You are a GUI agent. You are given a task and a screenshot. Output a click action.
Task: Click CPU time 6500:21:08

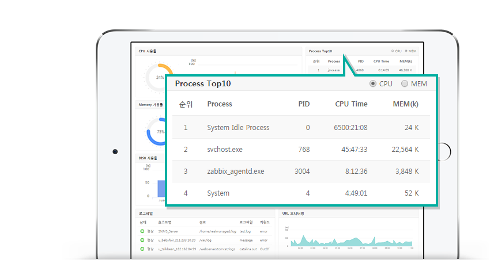click(350, 128)
